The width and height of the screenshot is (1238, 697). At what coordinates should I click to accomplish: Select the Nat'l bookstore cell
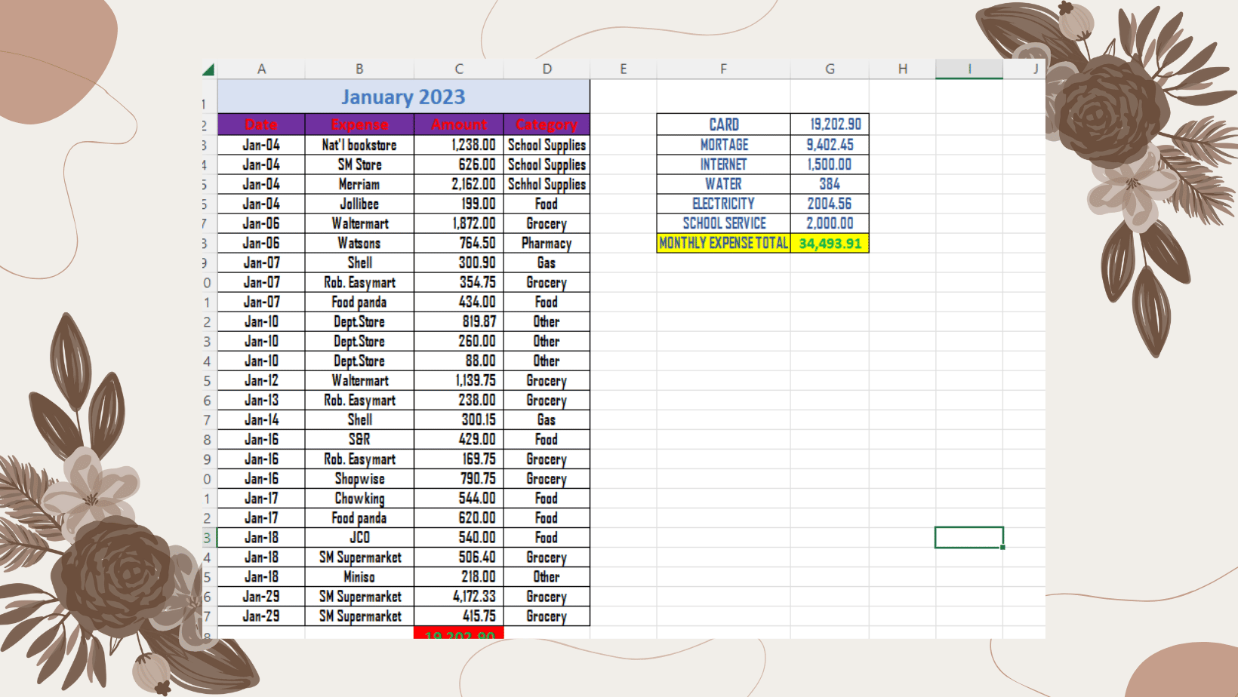point(359,145)
